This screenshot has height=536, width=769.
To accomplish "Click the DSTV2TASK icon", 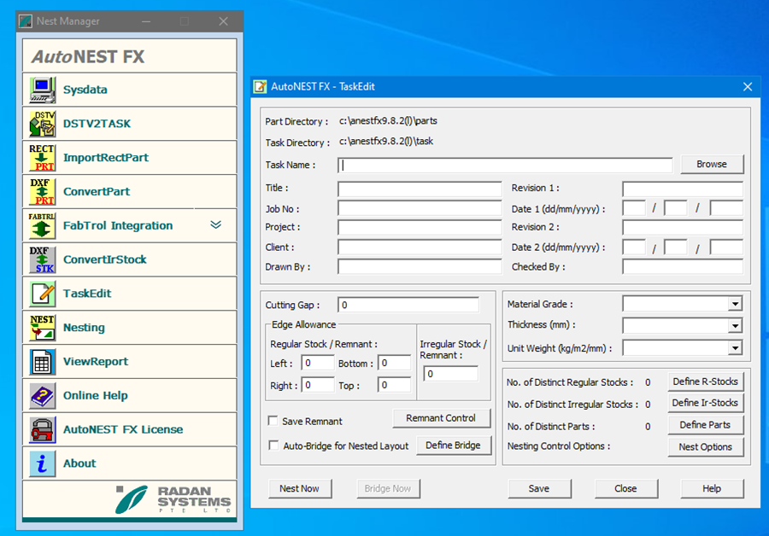I will [42, 124].
